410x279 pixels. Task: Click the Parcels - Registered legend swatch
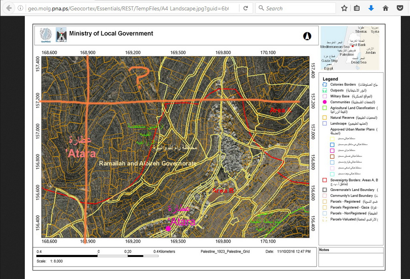tap(324, 201)
